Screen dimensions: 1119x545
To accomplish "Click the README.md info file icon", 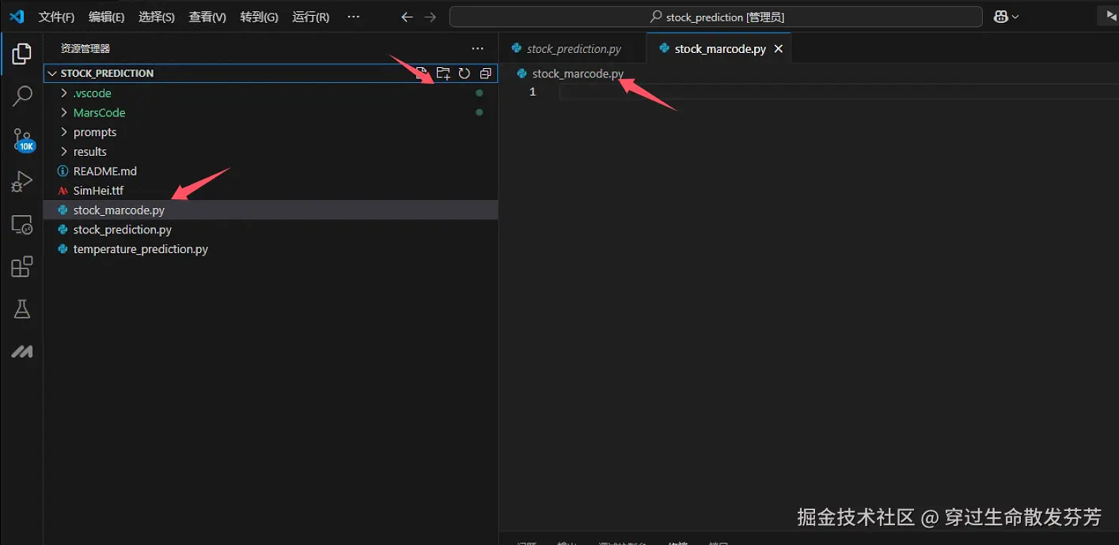I will 63,171.
